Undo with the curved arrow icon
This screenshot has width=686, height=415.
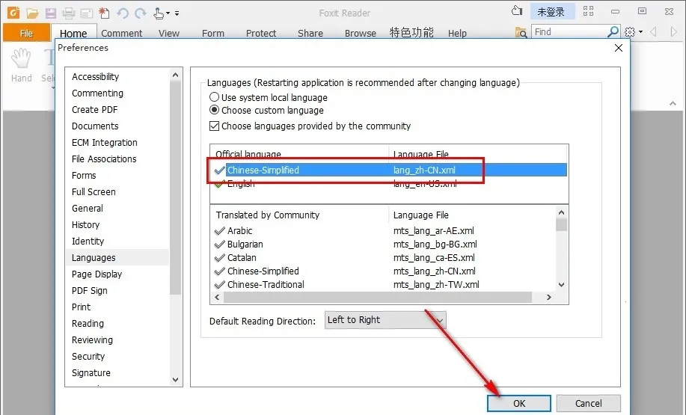(123, 13)
